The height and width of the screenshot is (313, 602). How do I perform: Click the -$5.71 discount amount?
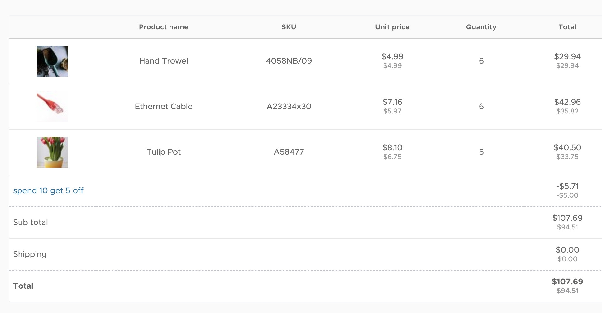coord(567,186)
